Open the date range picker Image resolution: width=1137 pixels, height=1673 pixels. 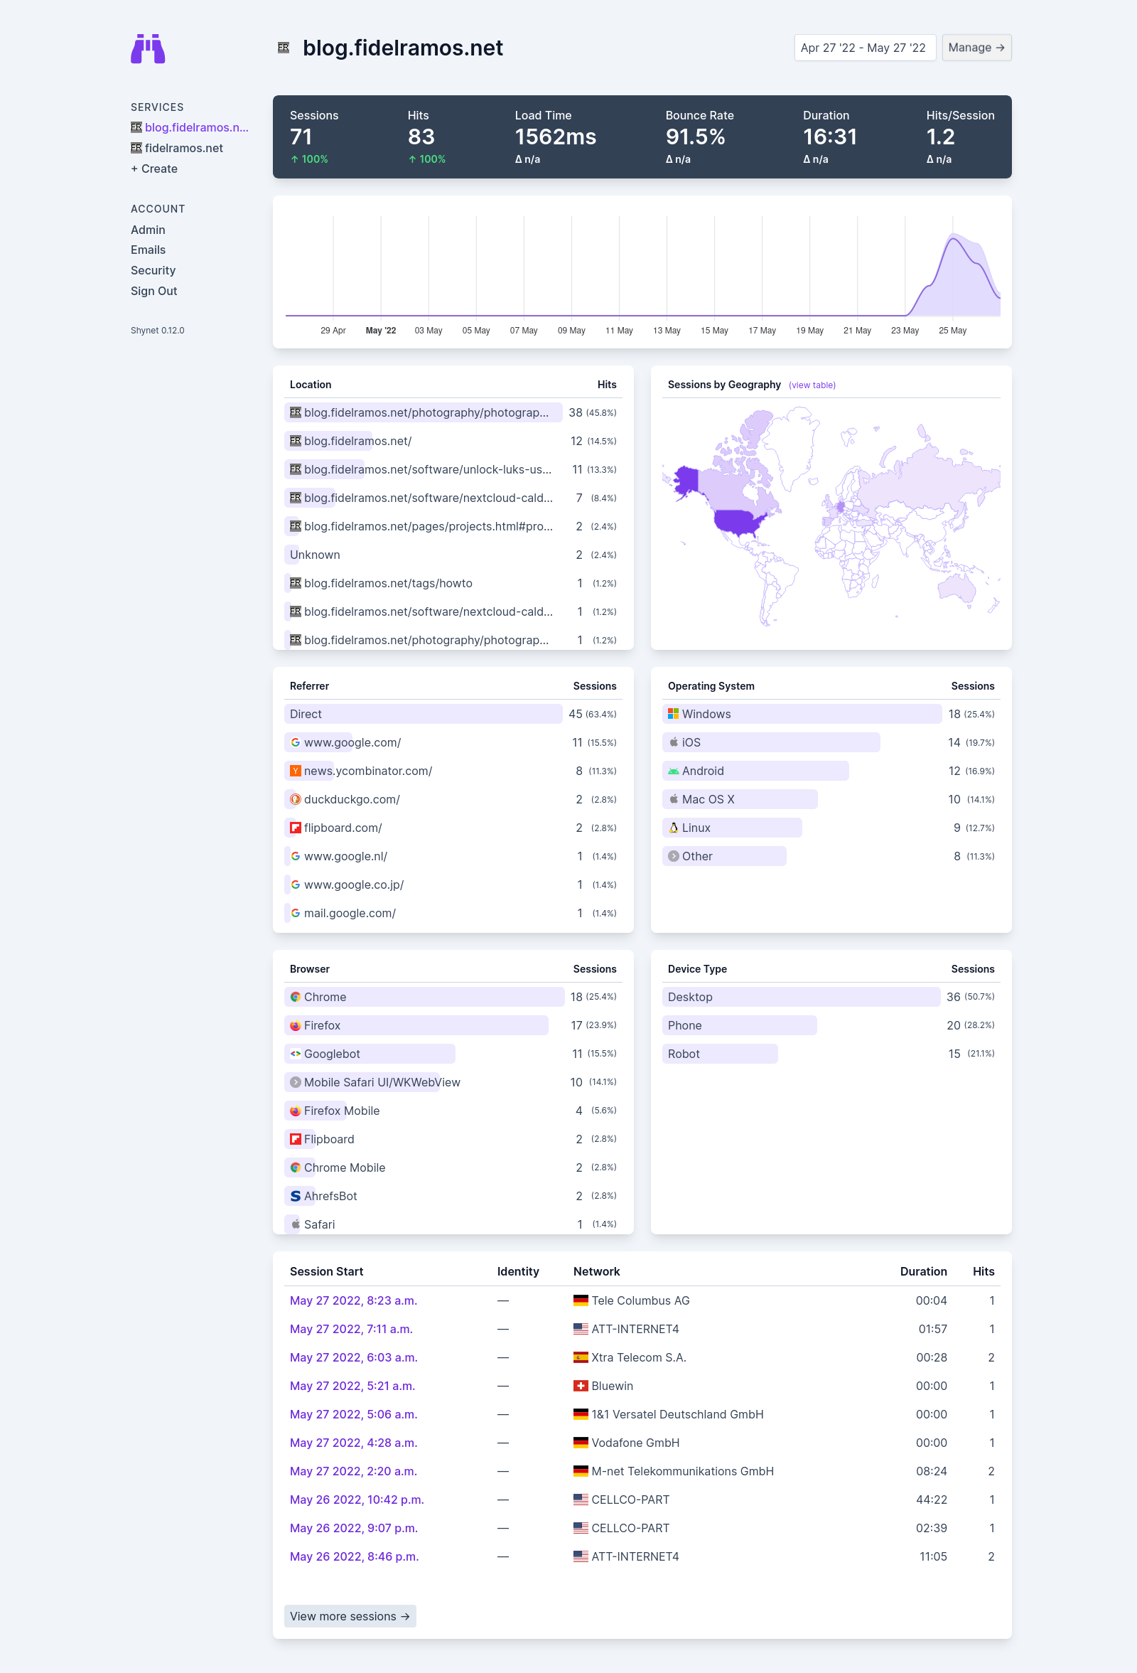point(863,48)
